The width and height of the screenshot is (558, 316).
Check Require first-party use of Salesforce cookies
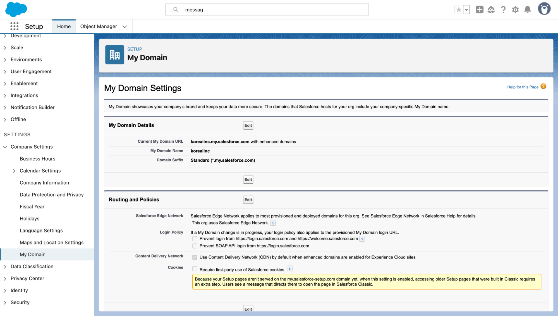[x=195, y=269]
